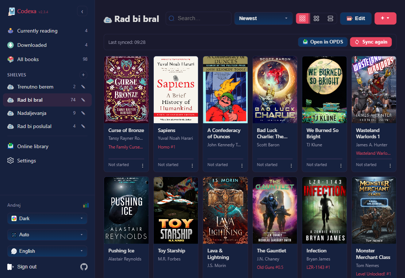Viewport: 405px width, 278px height.
Task: Open the statistics chart icon next to Andrej
Action: coord(86,205)
